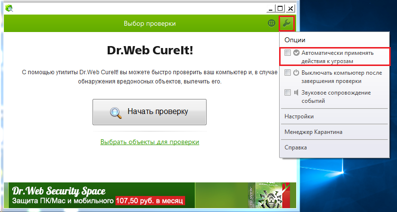Image resolution: width=397 pixels, height=212 pixels.
Task: Tick shut down computer after scan checkbox
Action: coord(287,73)
